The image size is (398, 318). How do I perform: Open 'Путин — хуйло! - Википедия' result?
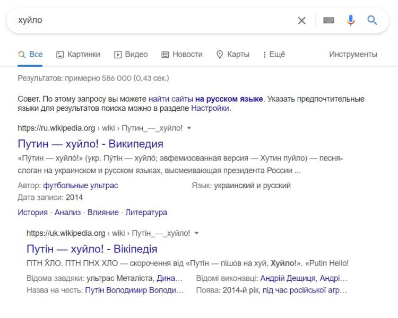(x=91, y=144)
